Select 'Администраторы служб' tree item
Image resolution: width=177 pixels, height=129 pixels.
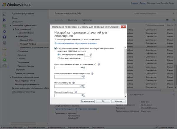(25, 81)
